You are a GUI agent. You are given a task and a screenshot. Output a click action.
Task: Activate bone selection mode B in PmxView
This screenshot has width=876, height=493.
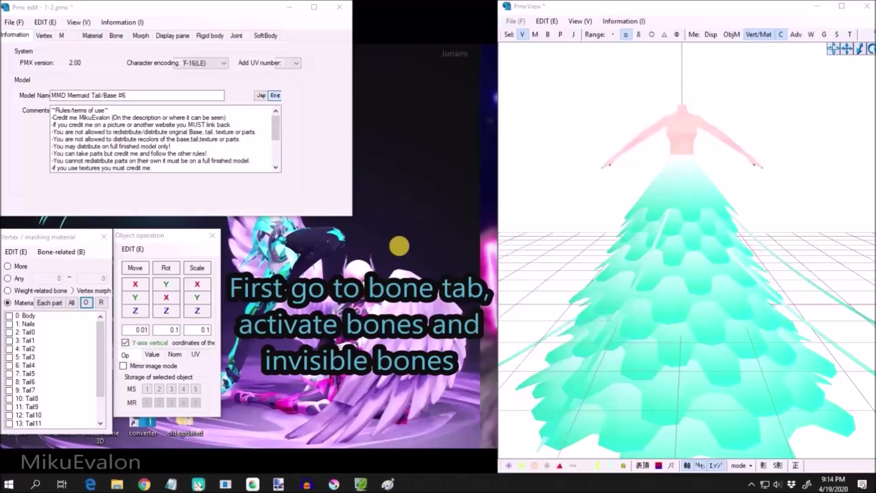point(547,34)
